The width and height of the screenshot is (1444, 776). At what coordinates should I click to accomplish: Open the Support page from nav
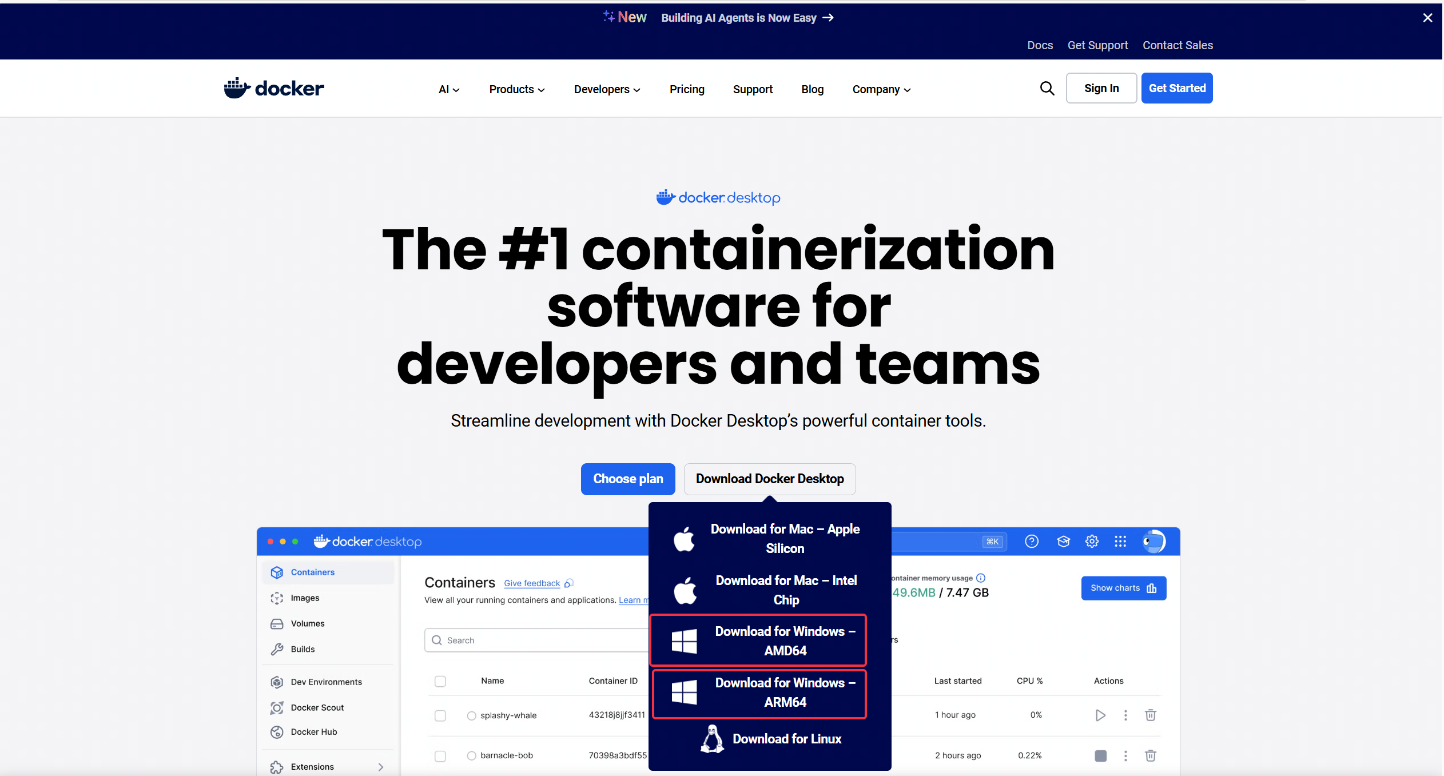tap(753, 89)
